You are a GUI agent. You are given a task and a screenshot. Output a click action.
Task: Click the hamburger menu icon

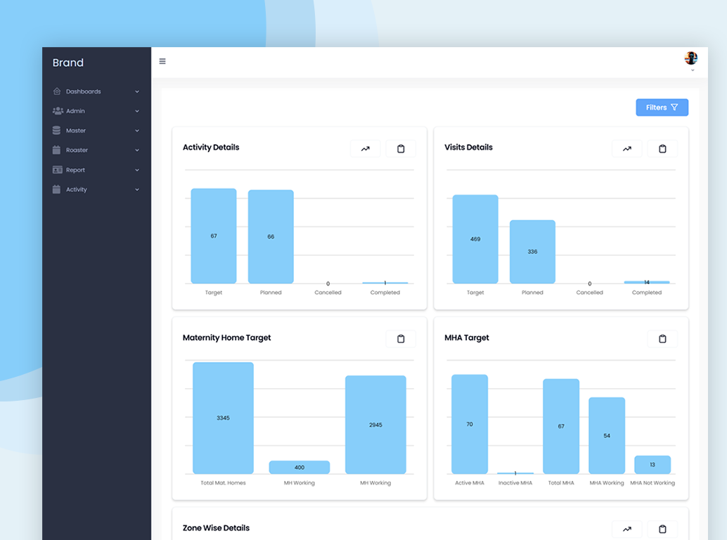pyautogui.click(x=162, y=61)
